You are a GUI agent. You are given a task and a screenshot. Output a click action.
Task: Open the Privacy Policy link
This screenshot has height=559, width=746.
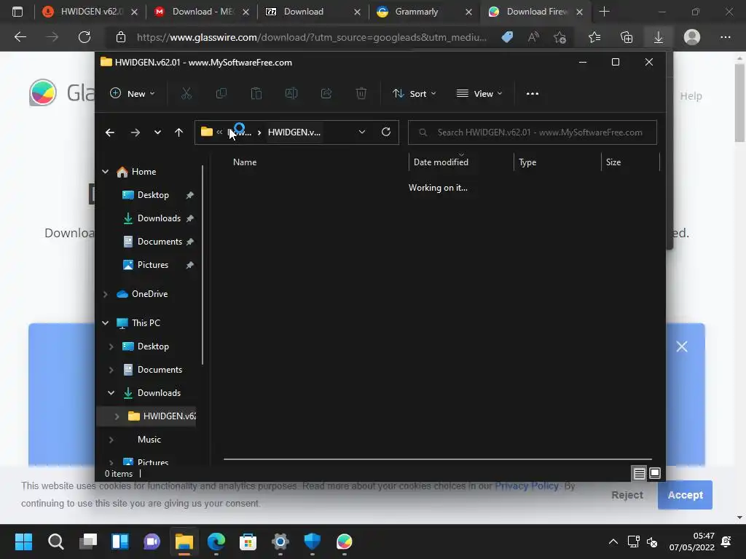[x=527, y=485]
